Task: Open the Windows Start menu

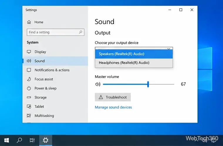Action: pyautogui.click(x=6, y=140)
